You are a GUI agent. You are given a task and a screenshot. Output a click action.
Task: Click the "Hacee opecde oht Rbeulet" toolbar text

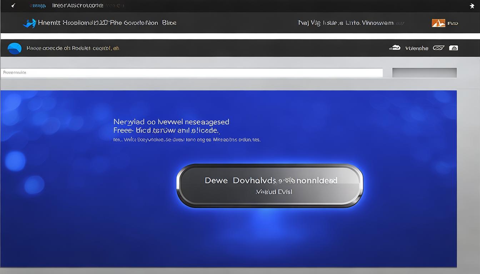(73, 48)
